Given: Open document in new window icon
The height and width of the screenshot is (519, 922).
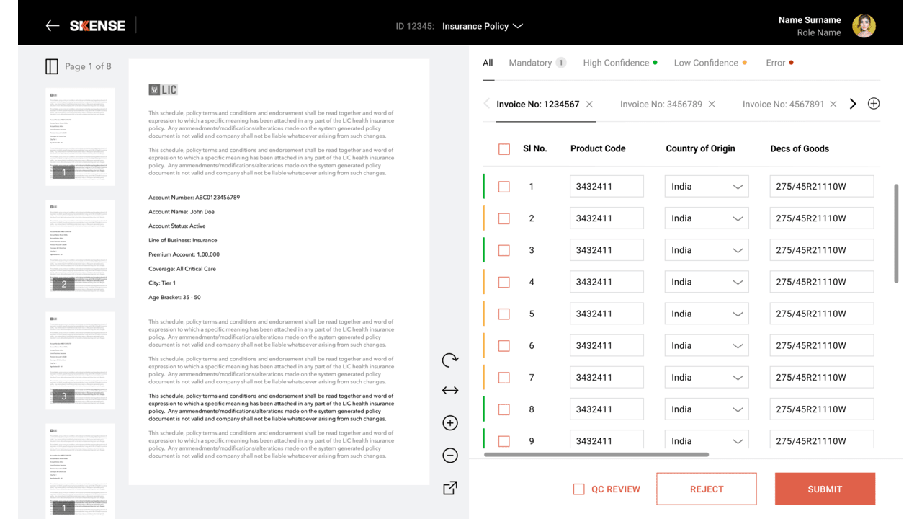Looking at the screenshot, I should [450, 488].
